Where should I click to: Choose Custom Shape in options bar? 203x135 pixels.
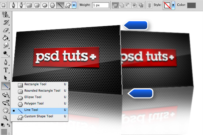pyautogui.click(x=68, y=5)
